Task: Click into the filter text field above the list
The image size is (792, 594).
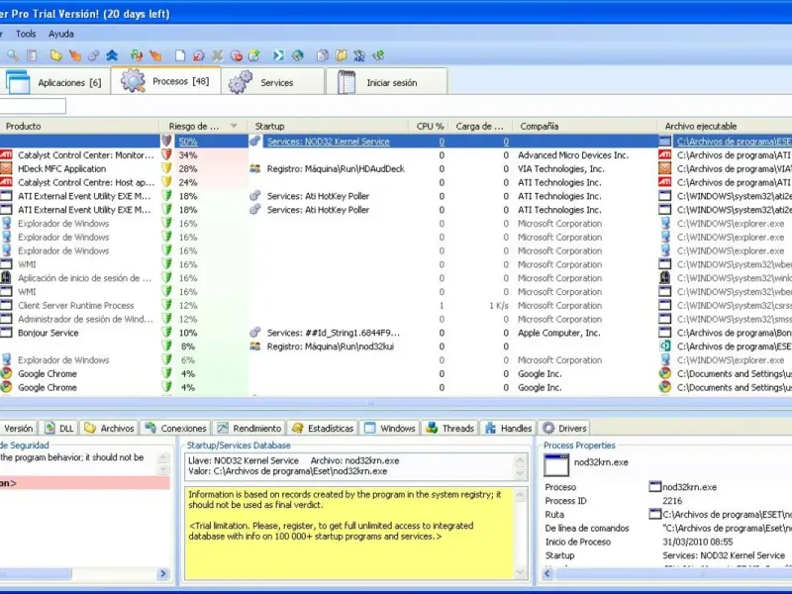Action: 33,106
